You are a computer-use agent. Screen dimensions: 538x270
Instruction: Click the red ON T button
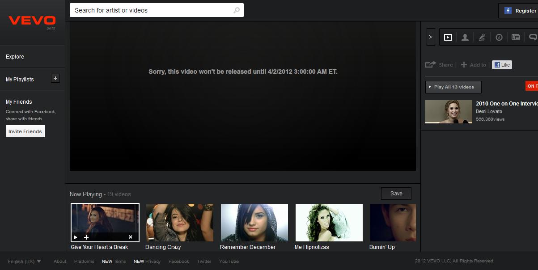click(x=532, y=86)
